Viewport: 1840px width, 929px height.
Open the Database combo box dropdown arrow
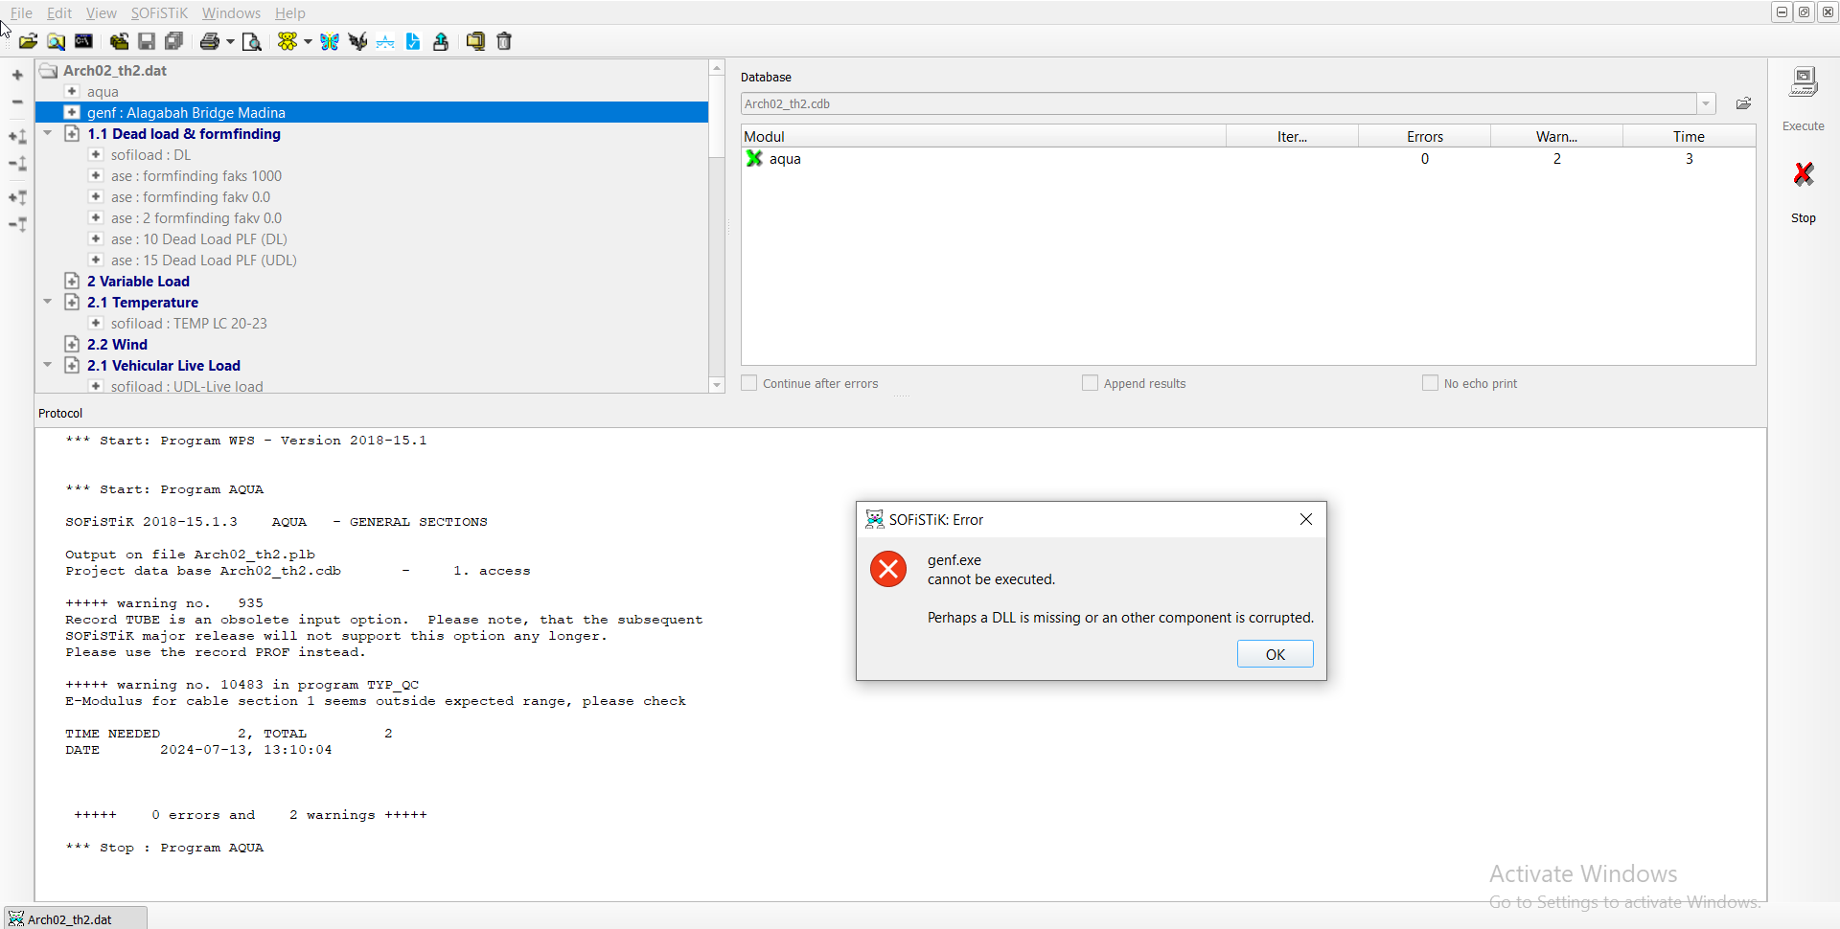[x=1706, y=103]
